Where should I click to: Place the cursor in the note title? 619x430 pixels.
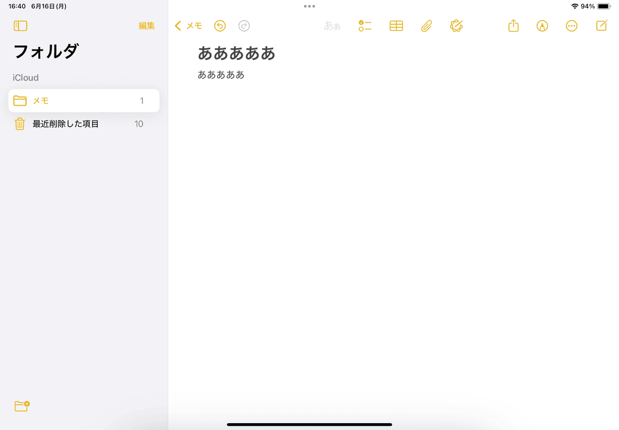(236, 54)
